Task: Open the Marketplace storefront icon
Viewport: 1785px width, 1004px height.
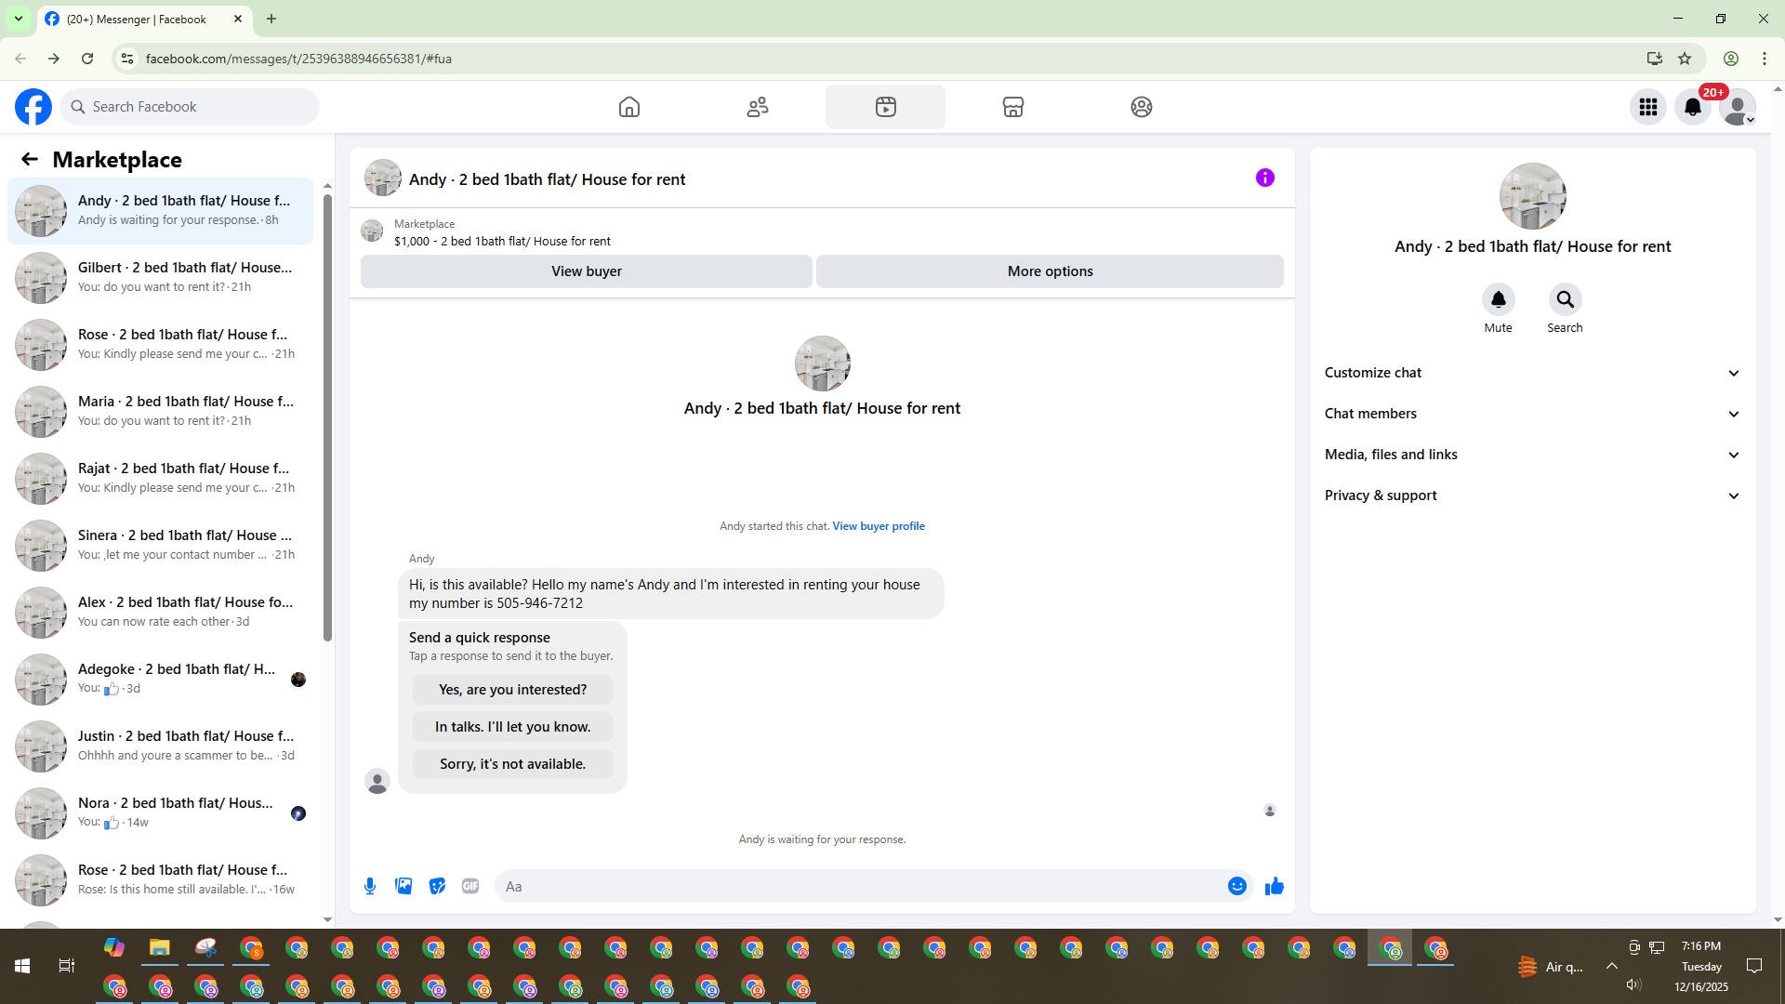Action: [1013, 107]
